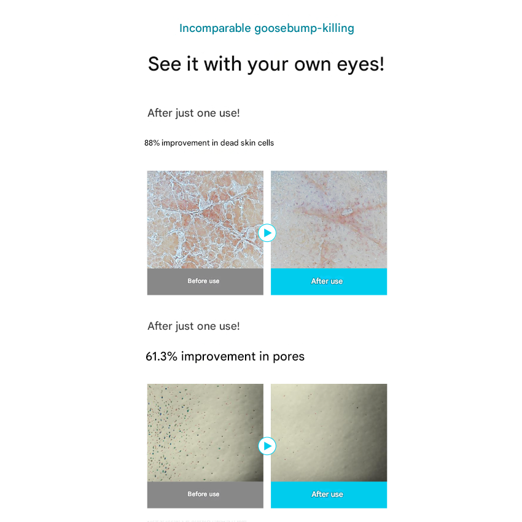Screen dimensions: 522x522
Task: Play the pores improvement comparison video
Action: point(267,446)
